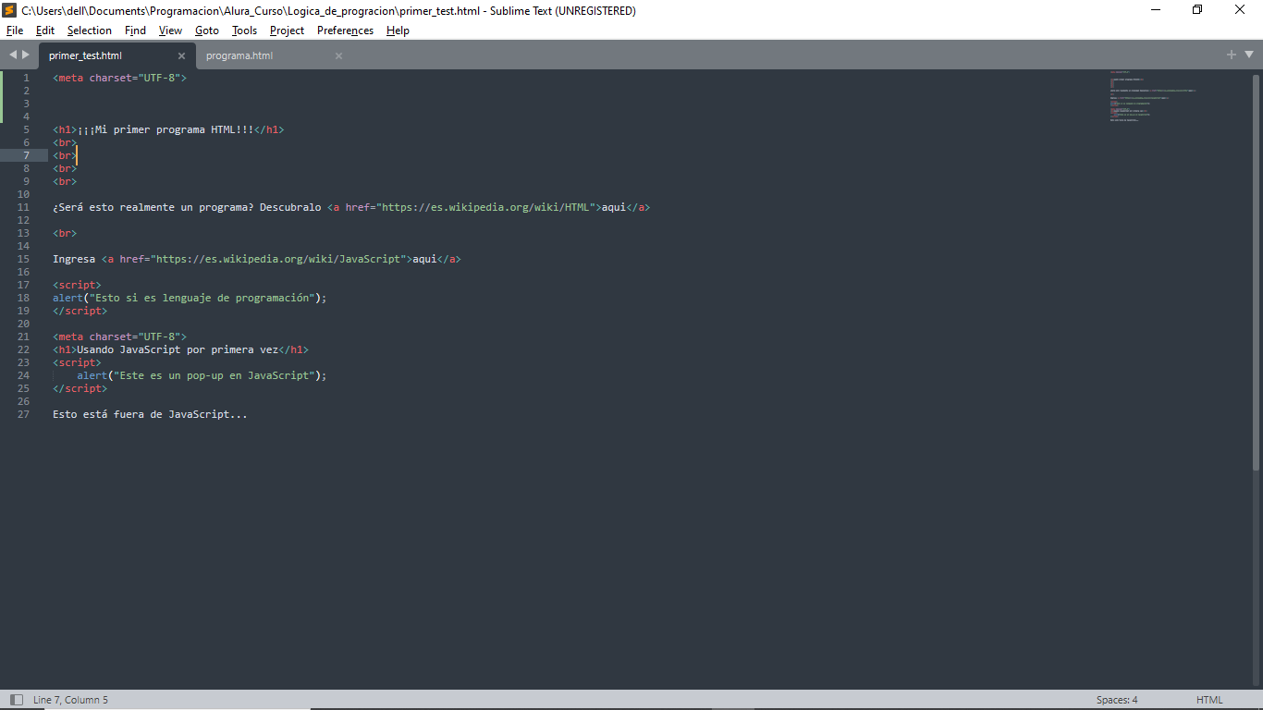The height and width of the screenshot is (710, 1263).
Task: Open the Goto menu
Action: click(x=207, y=31)
